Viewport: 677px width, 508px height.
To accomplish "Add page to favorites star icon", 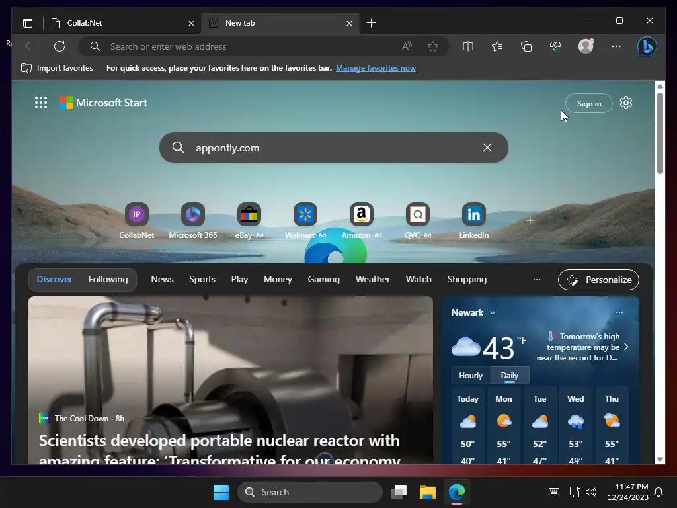I will (x=433, y=46).
